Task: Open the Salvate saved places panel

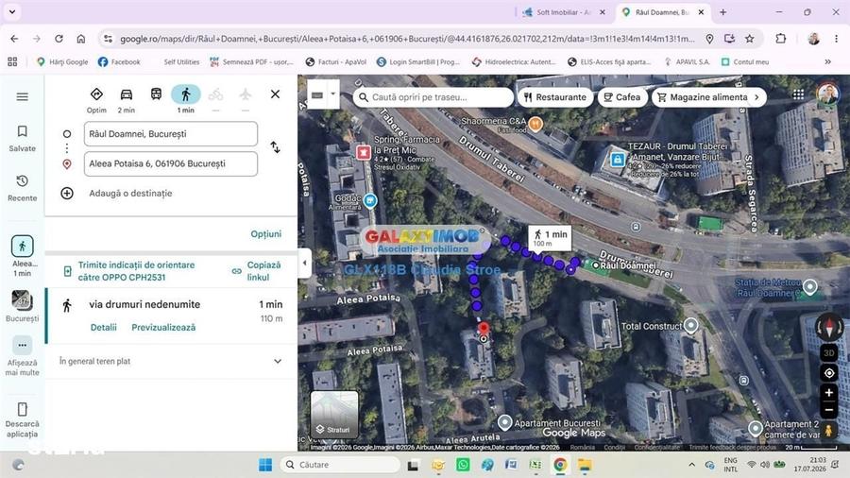Action: pos(23,138)
